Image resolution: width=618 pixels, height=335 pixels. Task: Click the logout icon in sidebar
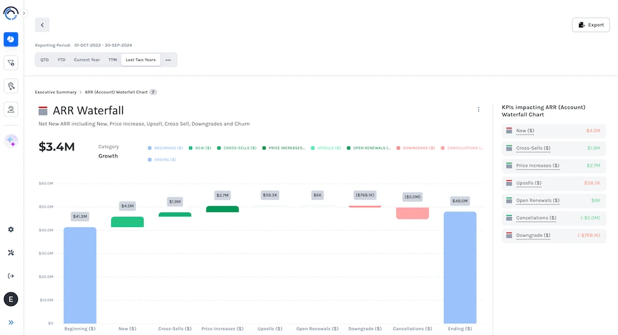11,276
